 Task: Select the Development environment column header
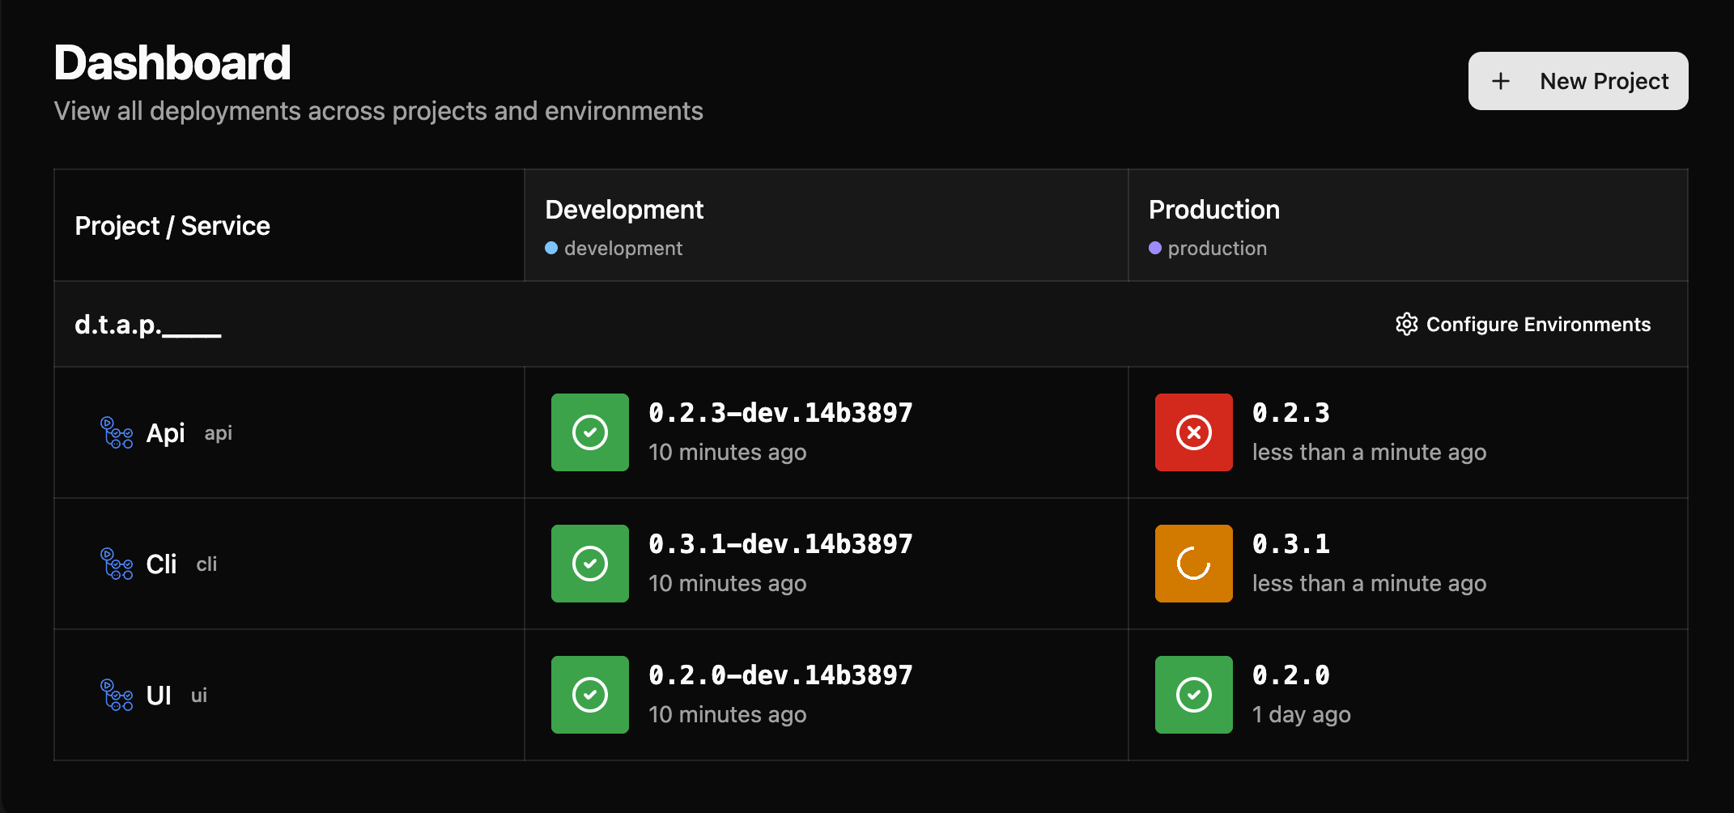tap(624, 210)
